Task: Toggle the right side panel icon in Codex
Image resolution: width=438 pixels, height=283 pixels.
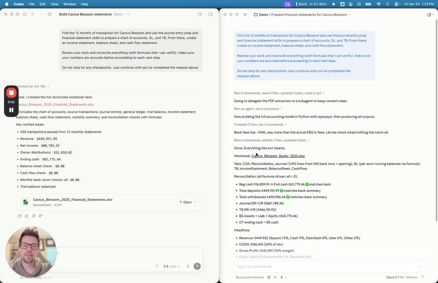Action: point(210,14)
